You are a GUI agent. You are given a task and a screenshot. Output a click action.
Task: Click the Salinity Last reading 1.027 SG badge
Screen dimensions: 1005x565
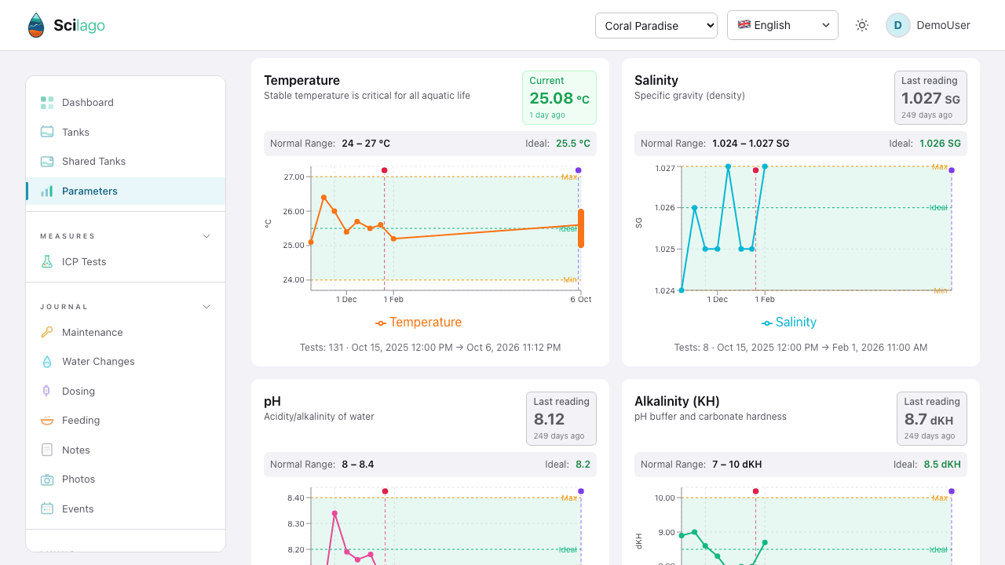point(930,98)
